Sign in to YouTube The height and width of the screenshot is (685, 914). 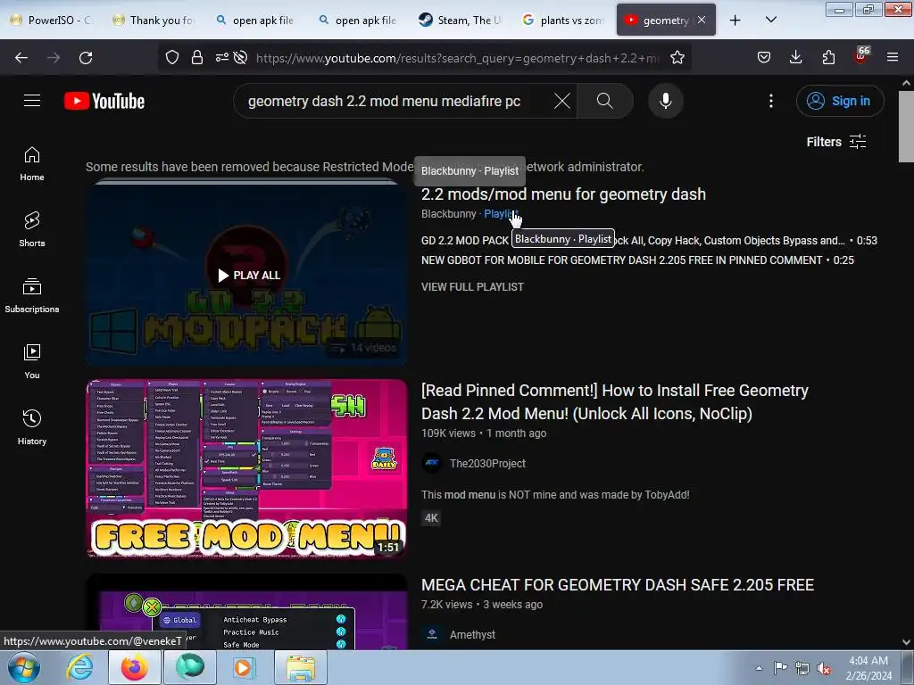click(840, 101)
